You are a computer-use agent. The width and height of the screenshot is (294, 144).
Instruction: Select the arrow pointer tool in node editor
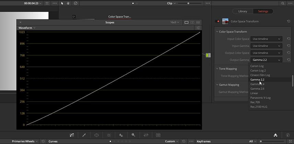click(62, 3)
